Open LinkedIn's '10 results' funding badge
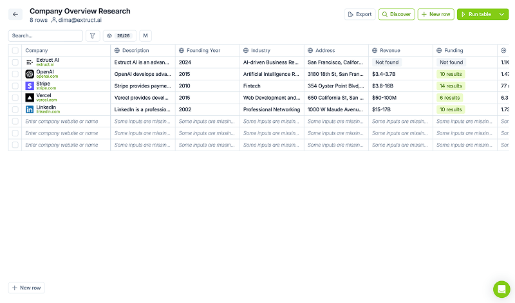Image resolution: width=515 pixels, height=303 pixels. click(451, 109)
